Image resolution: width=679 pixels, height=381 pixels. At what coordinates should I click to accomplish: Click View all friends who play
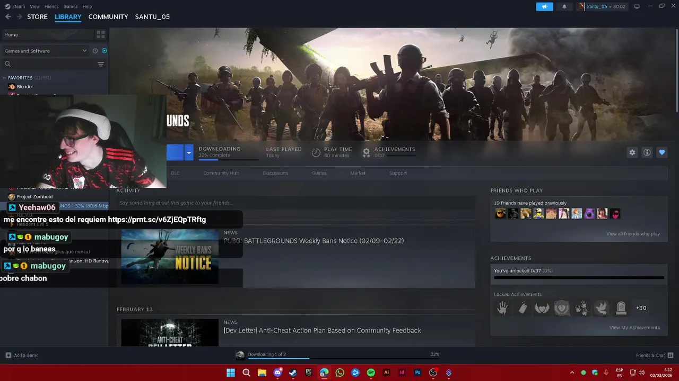(x=633, y=234)
